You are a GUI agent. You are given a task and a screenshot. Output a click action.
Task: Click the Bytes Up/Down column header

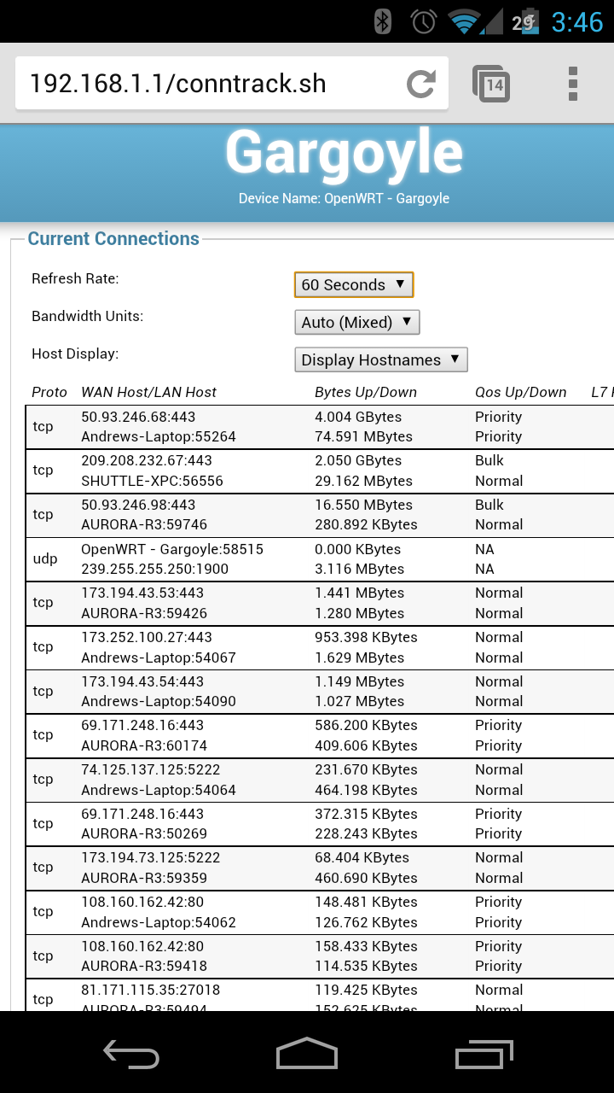(x=366, y=392)
